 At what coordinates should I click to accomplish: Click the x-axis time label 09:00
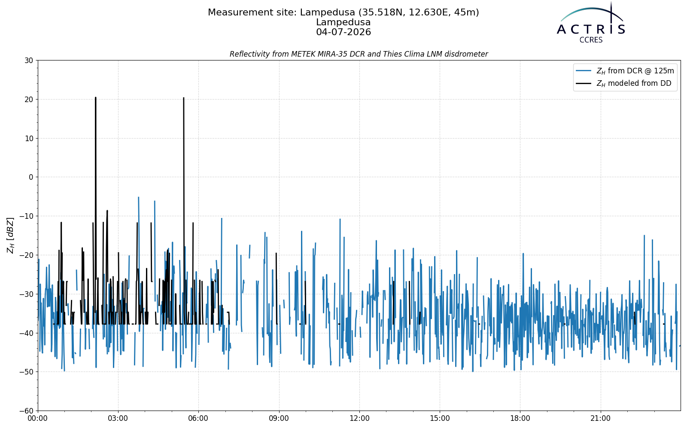tap(279, 418)
